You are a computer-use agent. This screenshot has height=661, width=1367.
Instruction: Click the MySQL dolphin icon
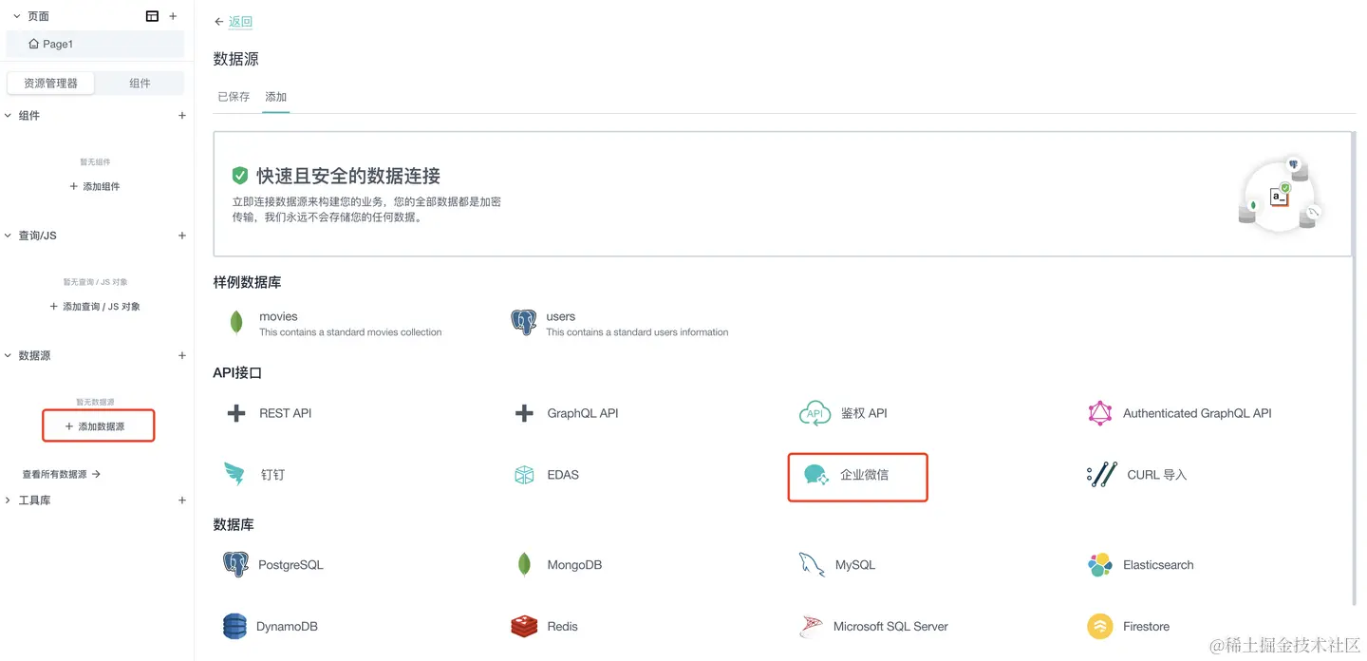pyautogui.click(x=812, y=564)
